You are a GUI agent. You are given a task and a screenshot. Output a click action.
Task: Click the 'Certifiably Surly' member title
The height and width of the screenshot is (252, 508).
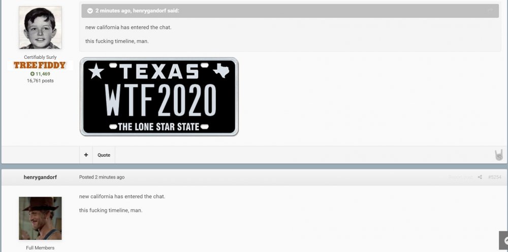point(40,57)
